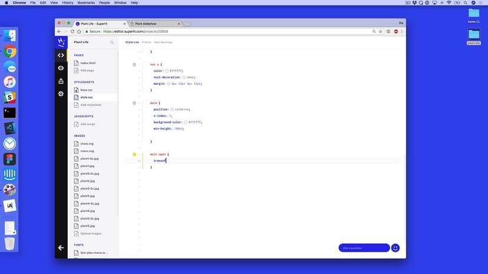Click Add stylesheet in the sidebar
The height and width of the screenshot is (274, 488).
point(90,105)
